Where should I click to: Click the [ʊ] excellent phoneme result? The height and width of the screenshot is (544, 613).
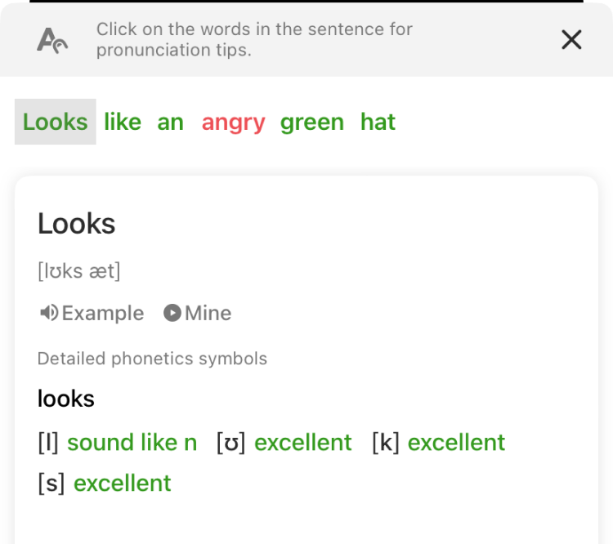(302, 442)
